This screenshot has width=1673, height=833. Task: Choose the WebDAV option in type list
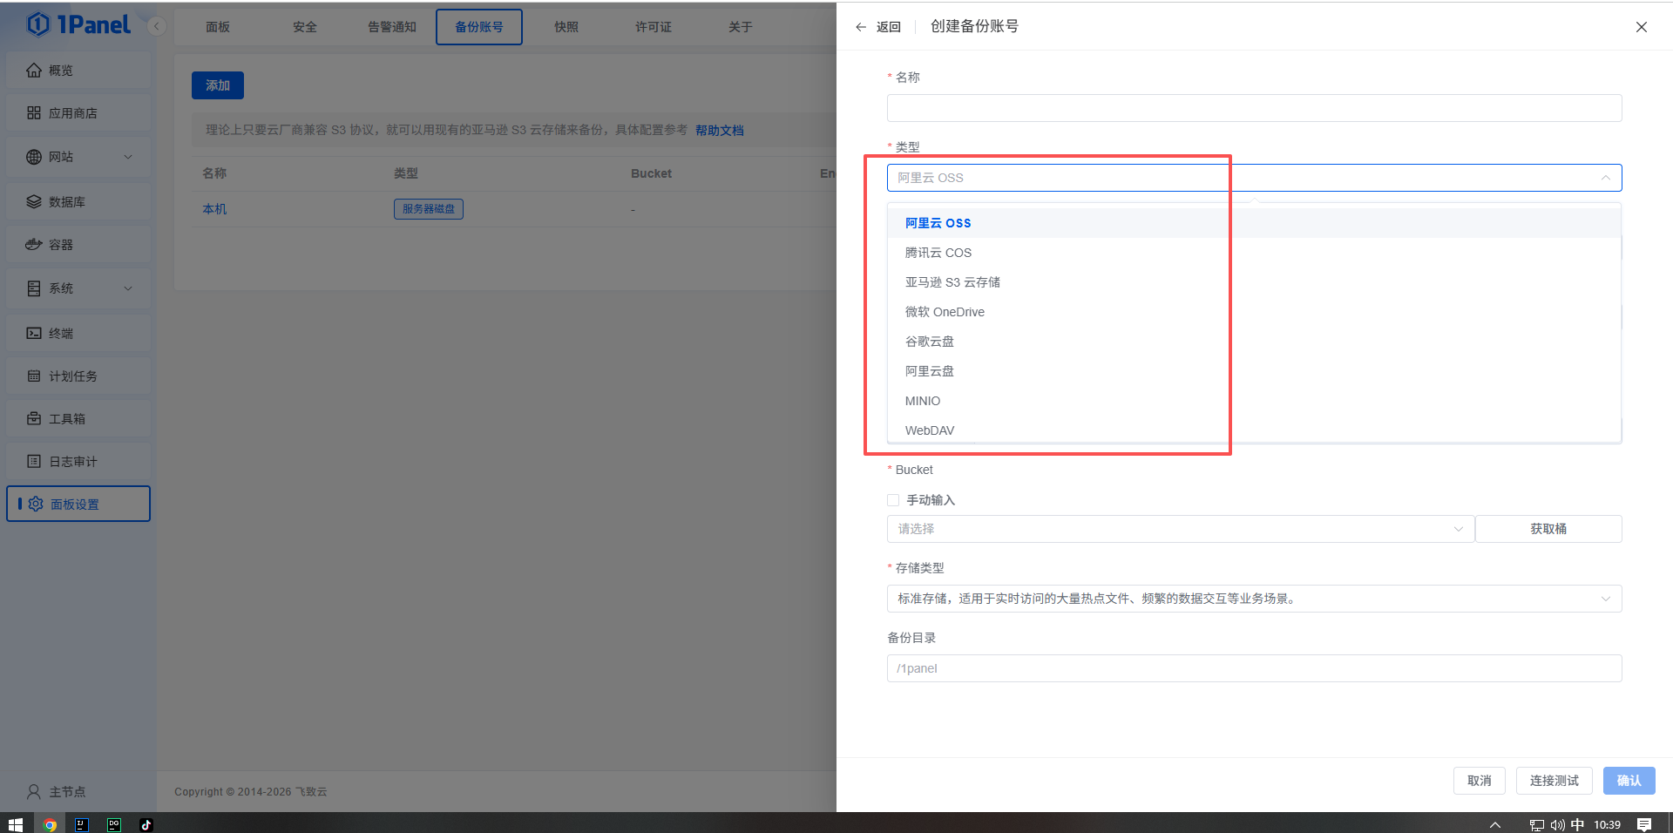929,430
